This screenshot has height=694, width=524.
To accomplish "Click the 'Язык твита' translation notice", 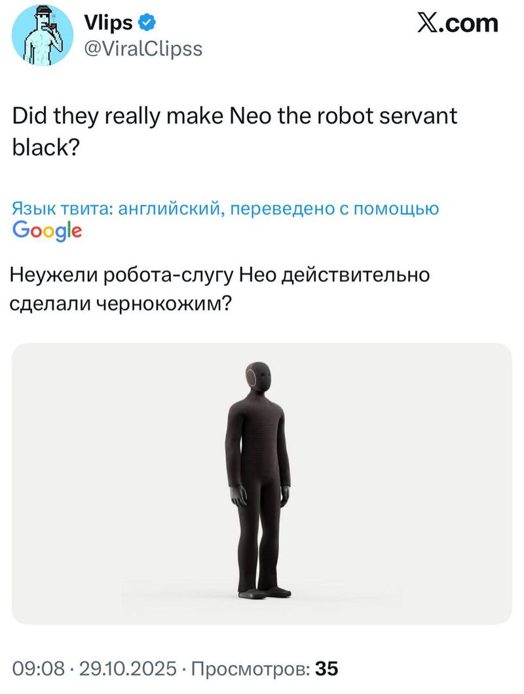I will pyautogui.click(x=225, y=208).
